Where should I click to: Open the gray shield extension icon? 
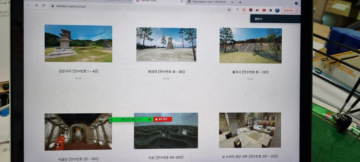click(238, 10)
